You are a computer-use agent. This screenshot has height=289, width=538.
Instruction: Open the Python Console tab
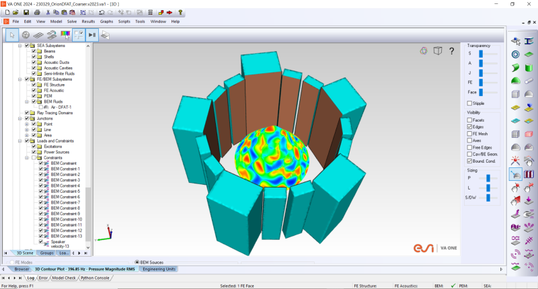96,277
